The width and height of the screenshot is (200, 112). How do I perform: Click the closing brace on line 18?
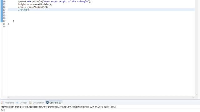(8, 24)
